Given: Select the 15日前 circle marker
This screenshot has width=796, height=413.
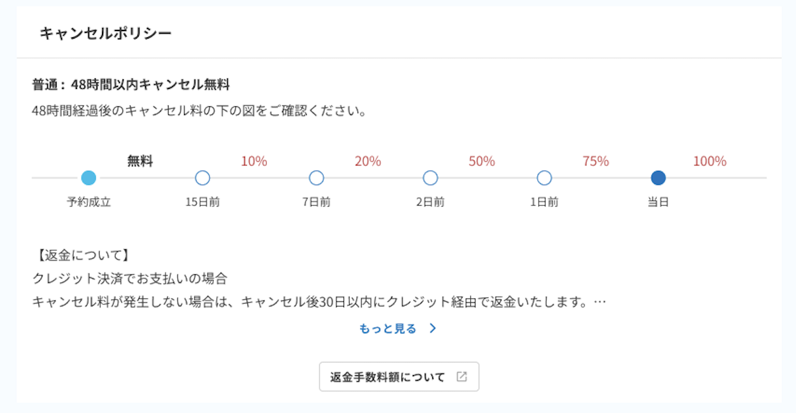Looking at the screenshot, I should (202, 178).
